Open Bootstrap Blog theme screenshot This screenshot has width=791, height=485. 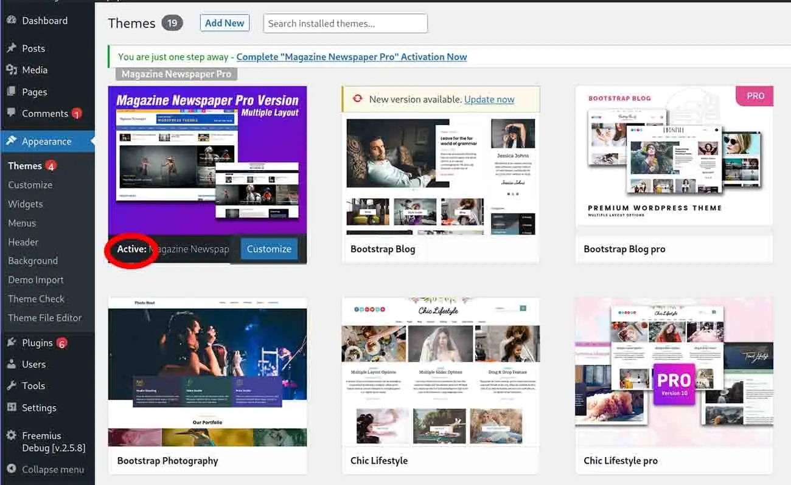tap(441, 173)
